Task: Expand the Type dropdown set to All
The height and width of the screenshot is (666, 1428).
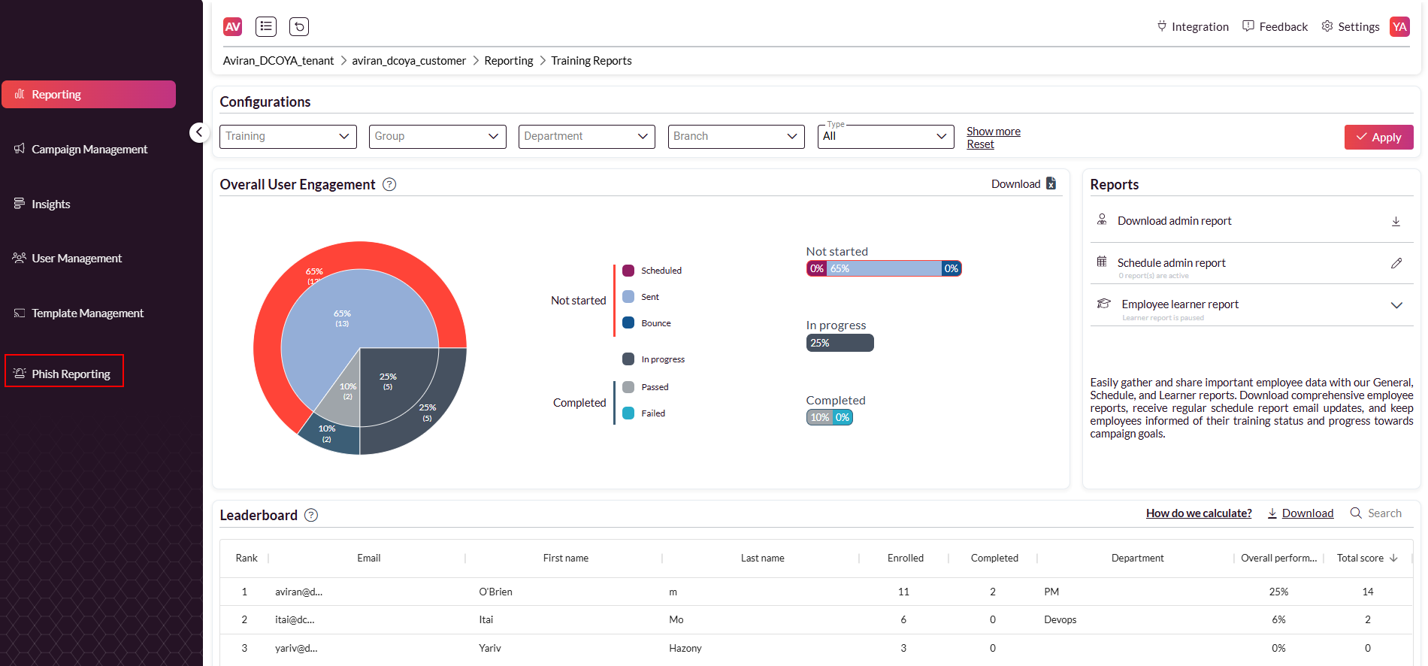Action: pyautogui.click(x=885, y=137)
